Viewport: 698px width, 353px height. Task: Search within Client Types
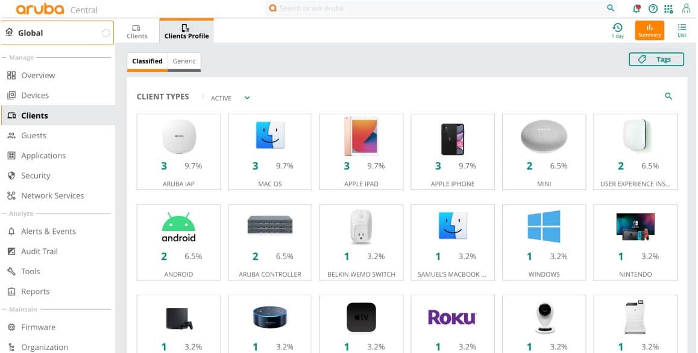pyautogui.click(x=668, y=96)
